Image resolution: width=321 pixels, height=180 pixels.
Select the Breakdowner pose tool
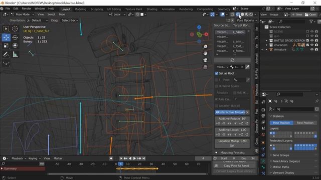[x=6, y=63]
